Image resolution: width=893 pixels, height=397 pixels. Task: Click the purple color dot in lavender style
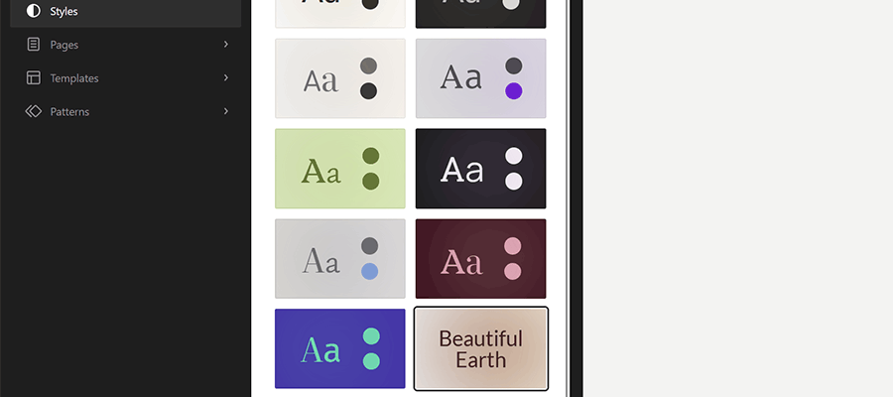[x=513, y=91]
